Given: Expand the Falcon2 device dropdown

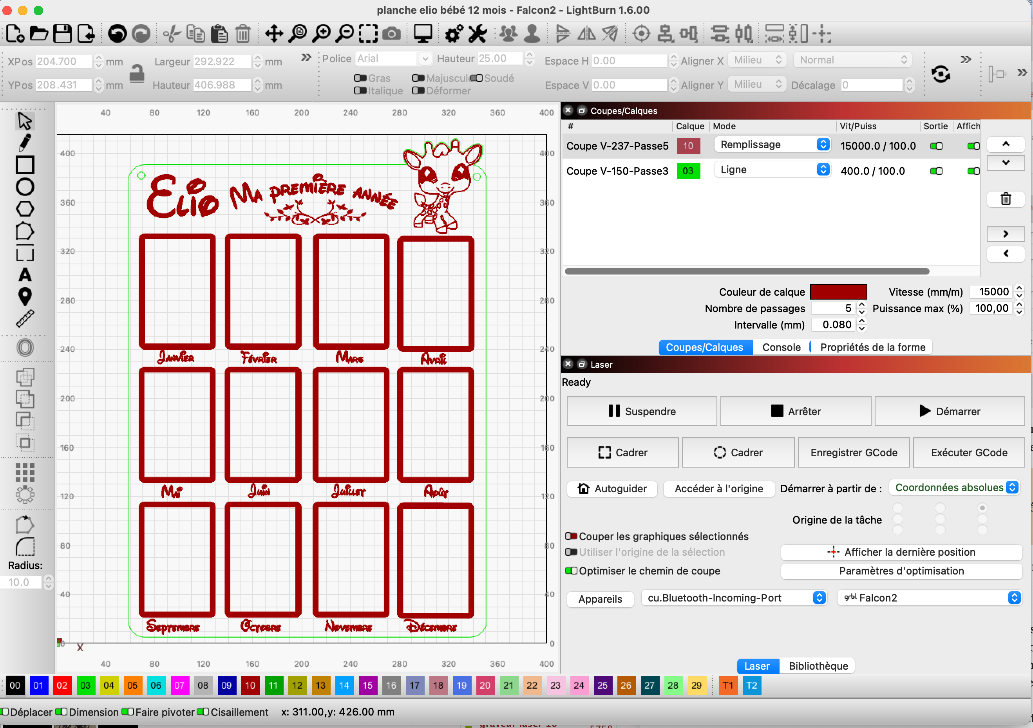Looking at the screenshot, I should (x=930, y=598).
